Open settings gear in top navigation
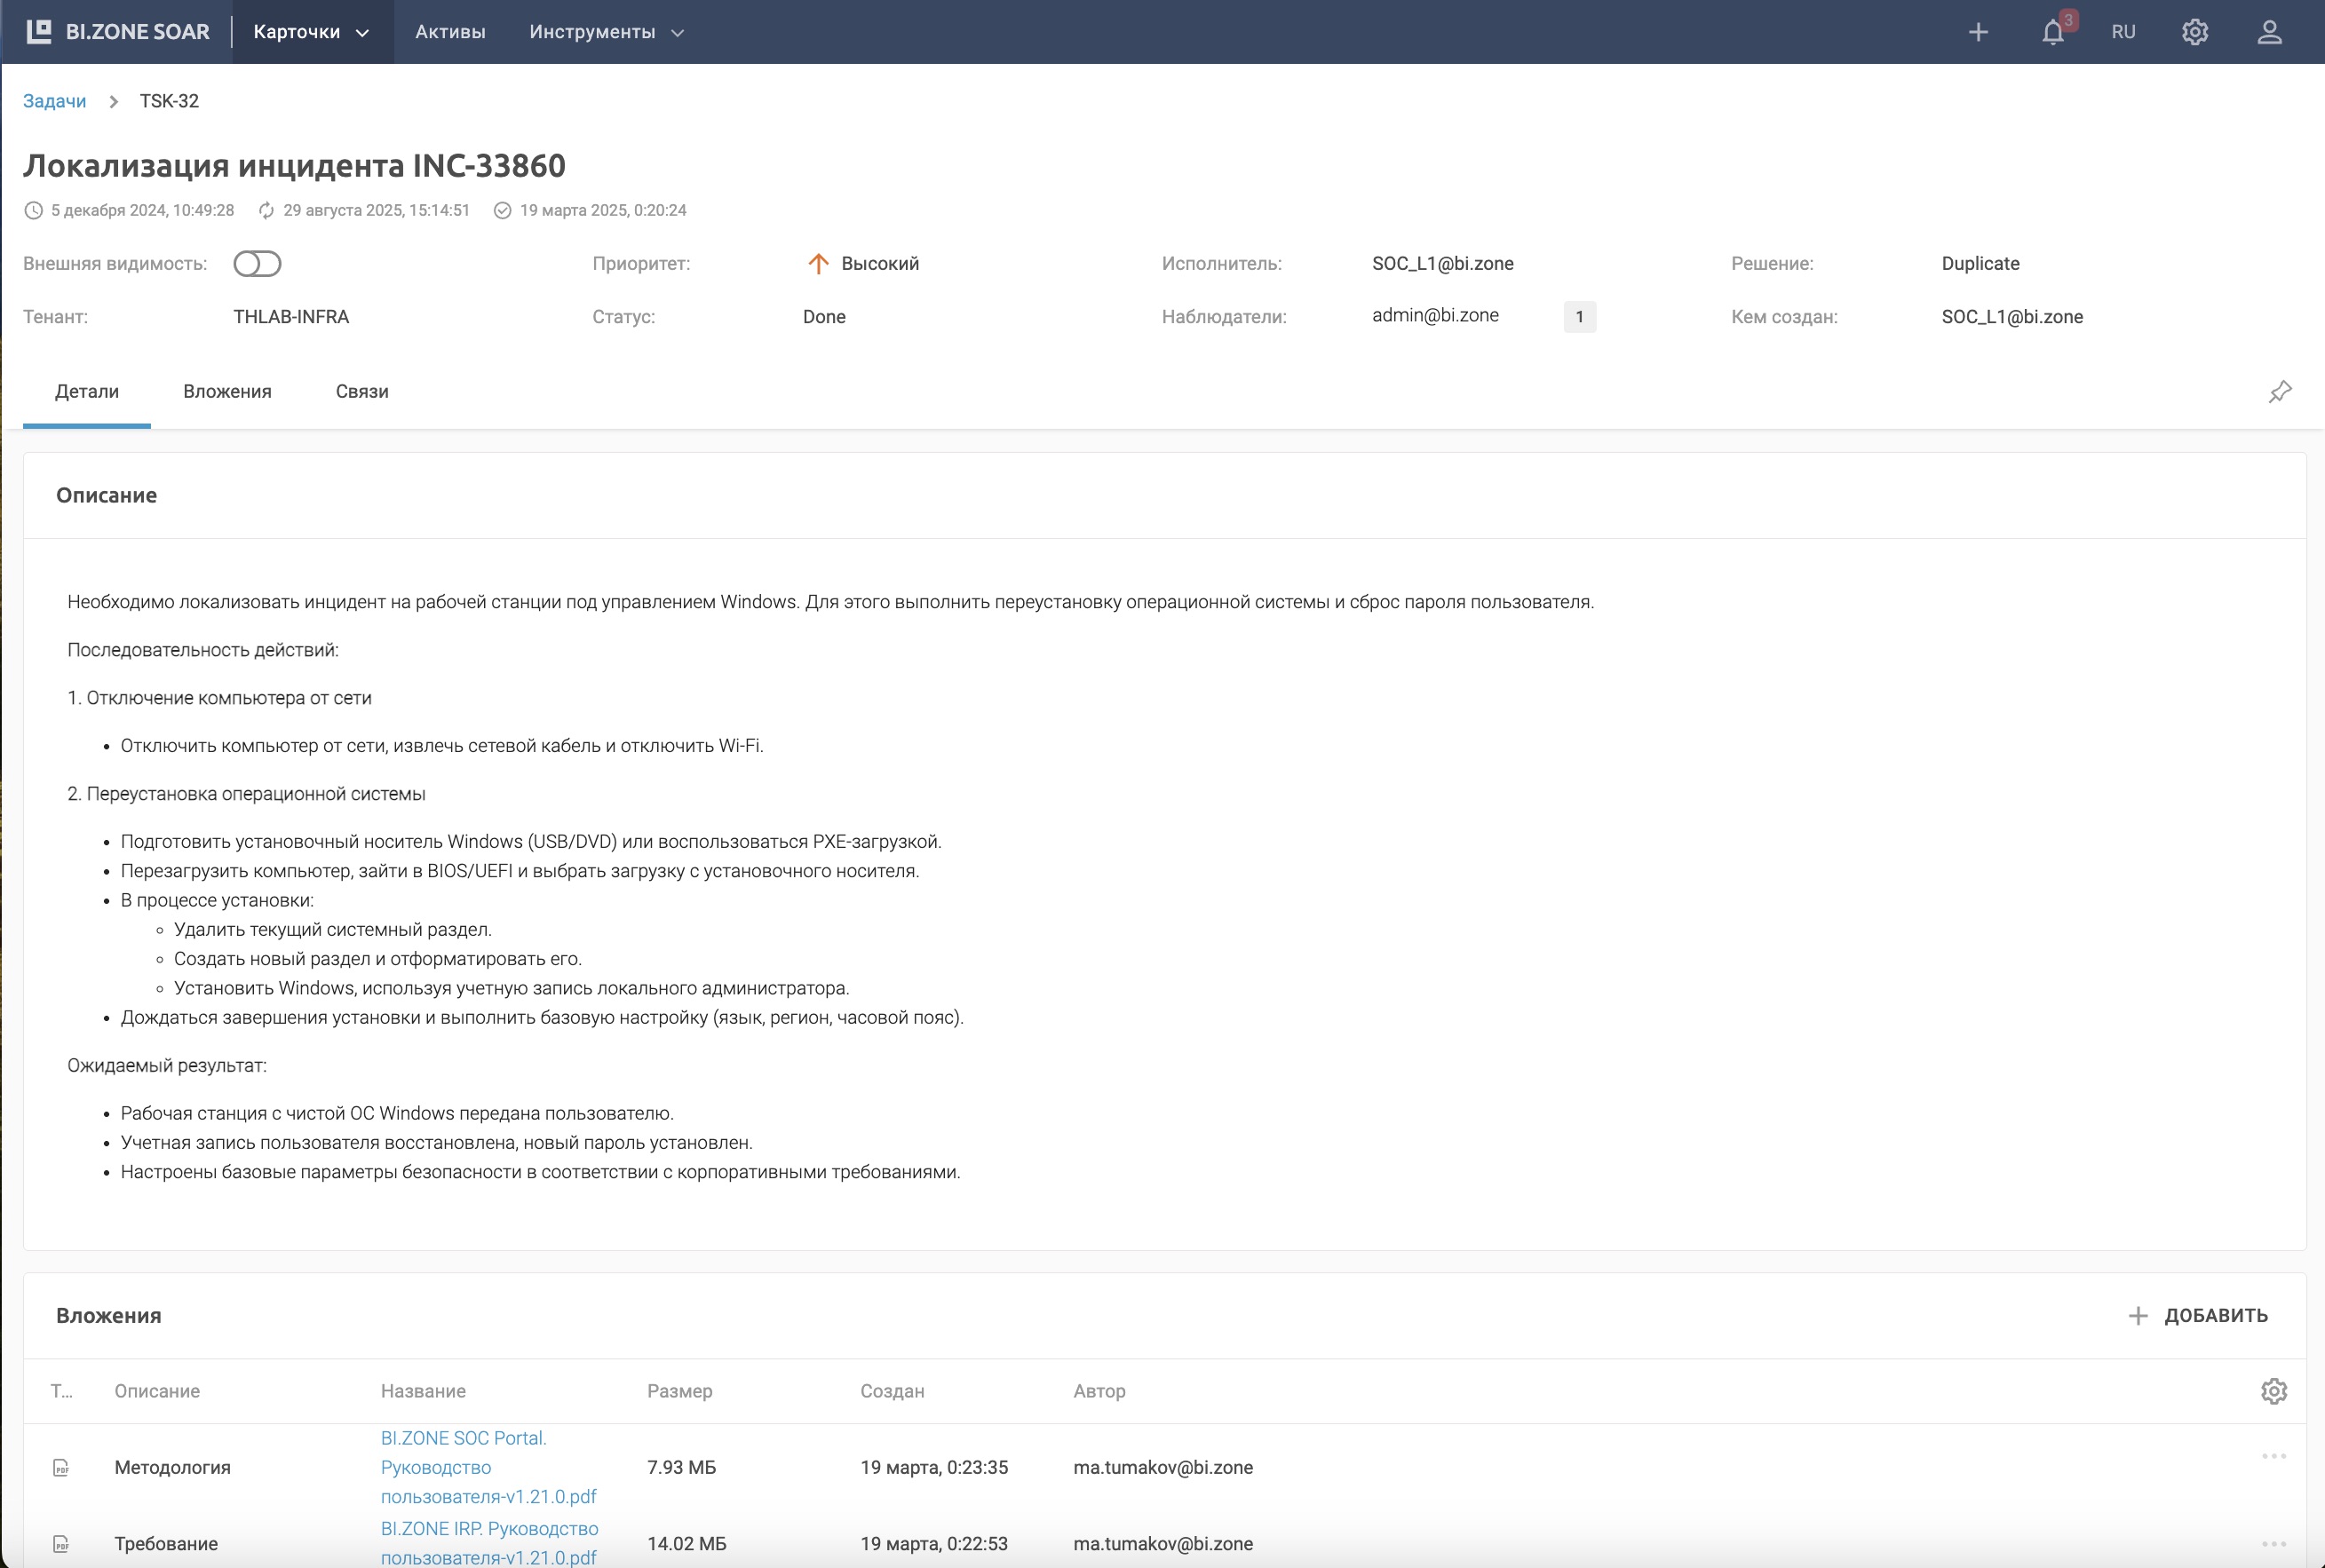2325x1568 pixels. point(2194,32)
